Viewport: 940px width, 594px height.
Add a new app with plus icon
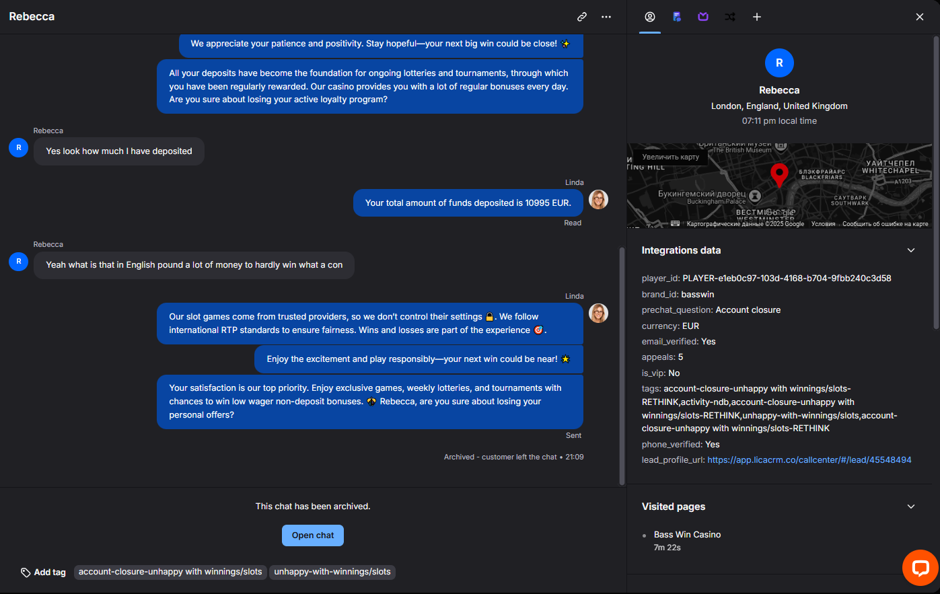[757, 17]
